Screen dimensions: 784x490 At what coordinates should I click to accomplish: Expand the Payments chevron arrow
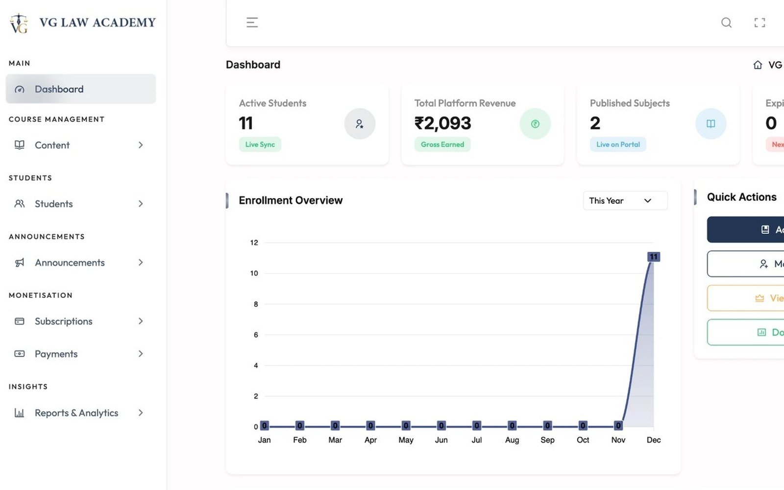141,354
